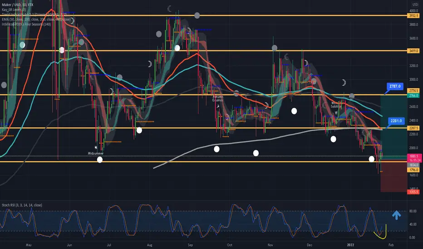
Task: Click the Jul label on time axis
Action: (109, 245)
